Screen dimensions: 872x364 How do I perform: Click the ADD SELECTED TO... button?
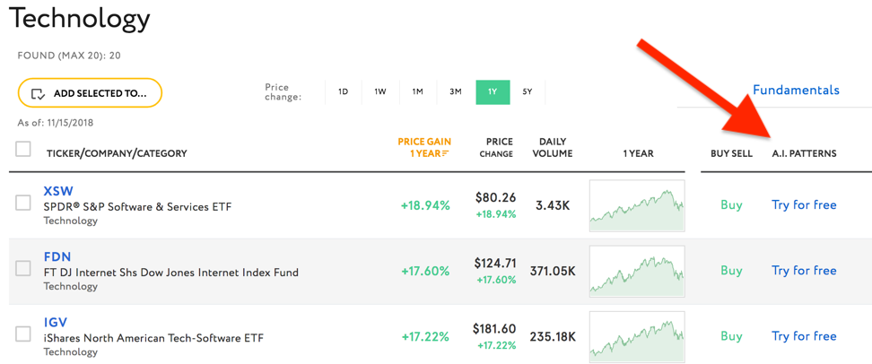pos(90,93)
